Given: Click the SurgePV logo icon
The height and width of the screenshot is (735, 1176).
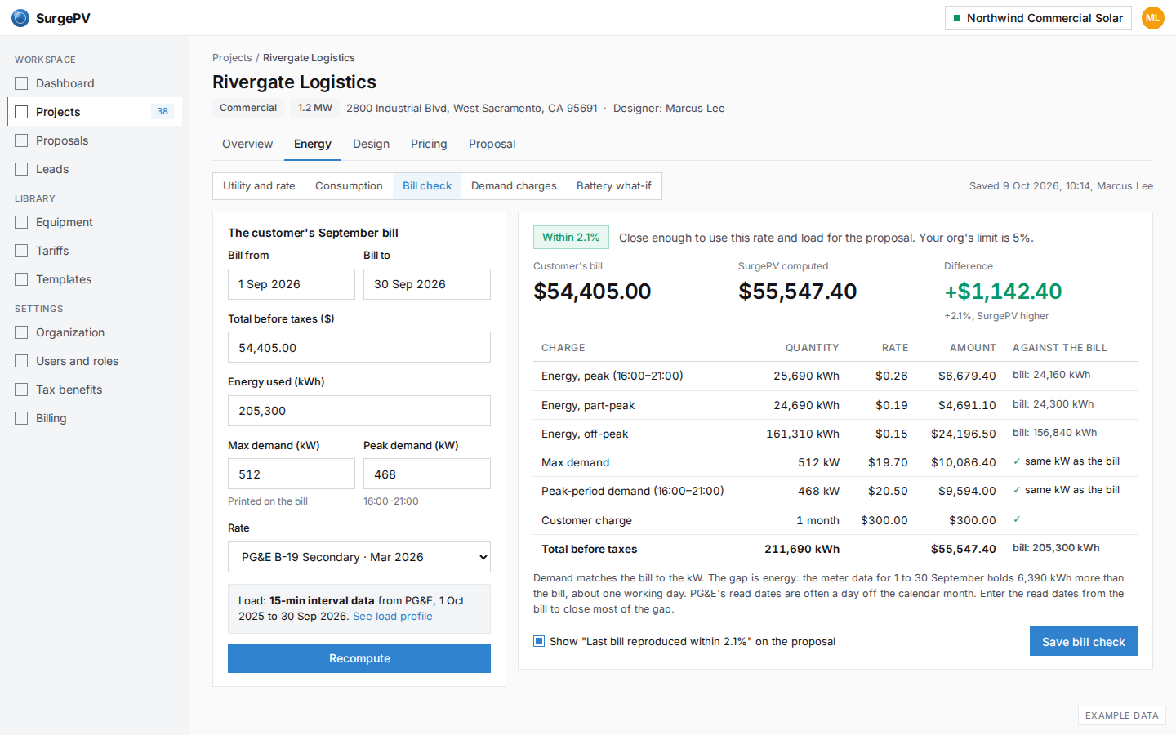Looking at the screenshot, I should pyautogui.click(x=20, y=18).
